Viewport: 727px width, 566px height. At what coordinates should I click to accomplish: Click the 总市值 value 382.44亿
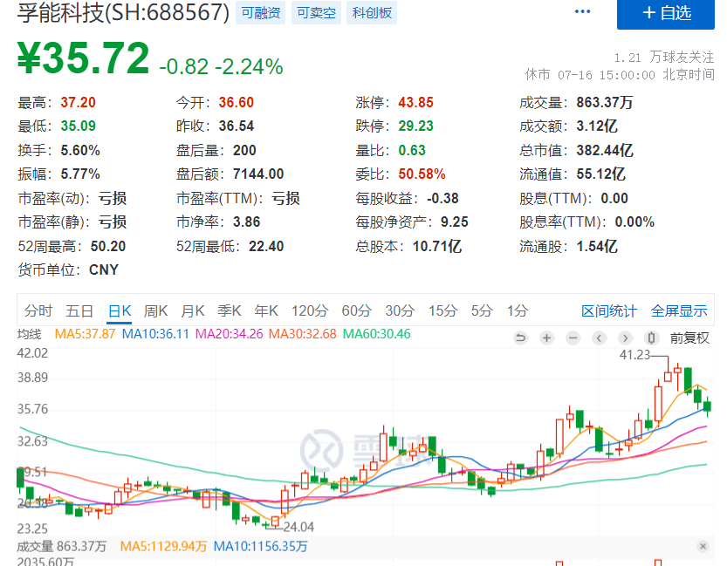tap(605, 150)
